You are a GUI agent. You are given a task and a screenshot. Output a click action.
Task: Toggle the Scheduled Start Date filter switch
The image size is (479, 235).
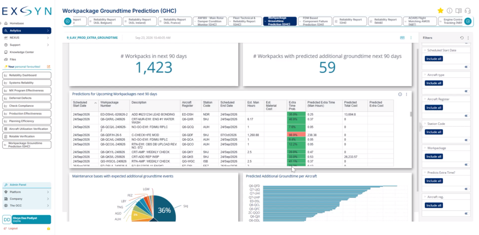(x=467, y=67)
